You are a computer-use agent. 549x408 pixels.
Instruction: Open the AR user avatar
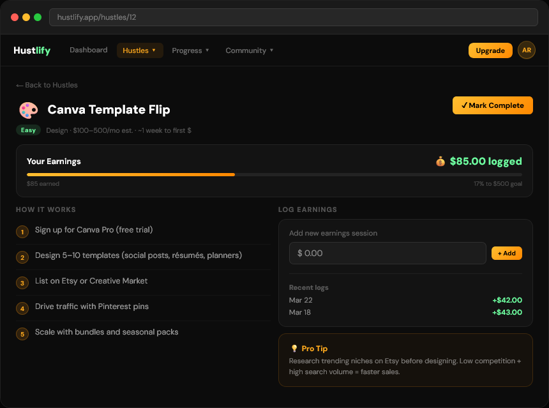pyautogui.click(x=526, y=50)
